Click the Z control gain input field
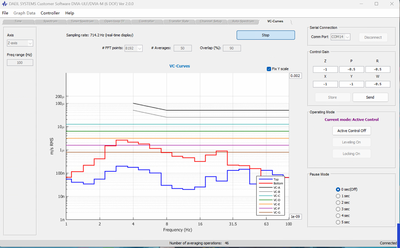400x248 pixels. pyautogui.click(x=325, y=69)
